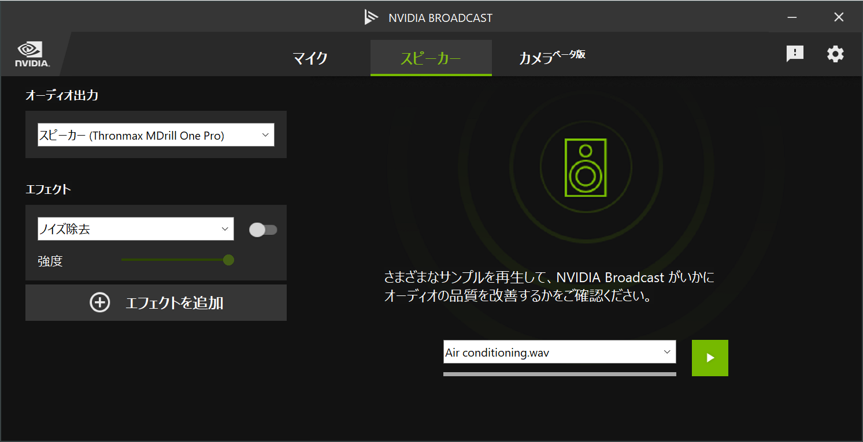
Task: Click the 強度 strength slider handle
Action: tap(228, 260)
